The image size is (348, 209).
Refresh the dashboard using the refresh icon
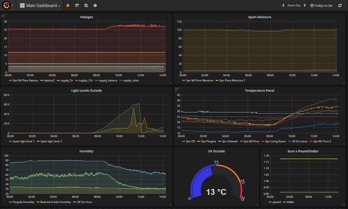tap(340, 5)
